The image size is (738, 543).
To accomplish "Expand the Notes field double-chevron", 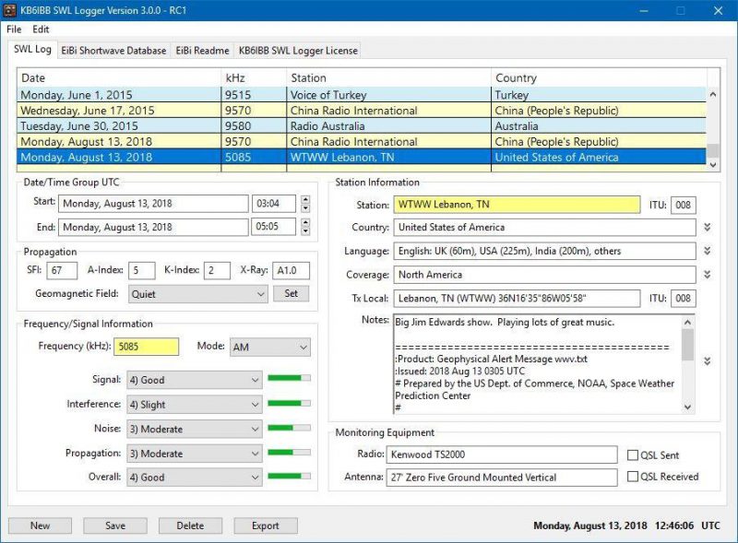I will (x=707, y=360).
